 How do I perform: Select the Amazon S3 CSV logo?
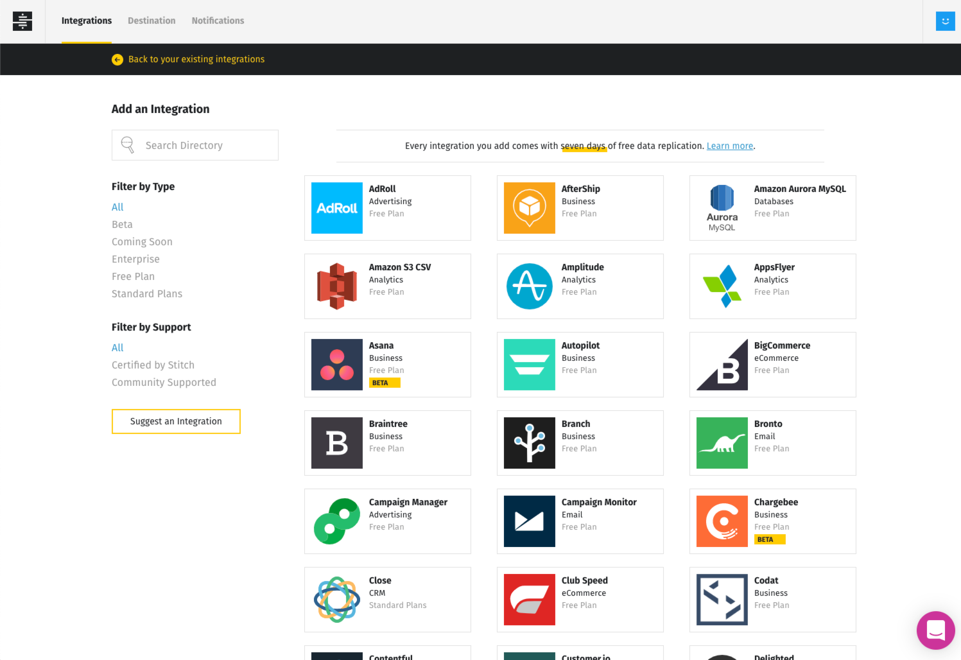(337, 286)
